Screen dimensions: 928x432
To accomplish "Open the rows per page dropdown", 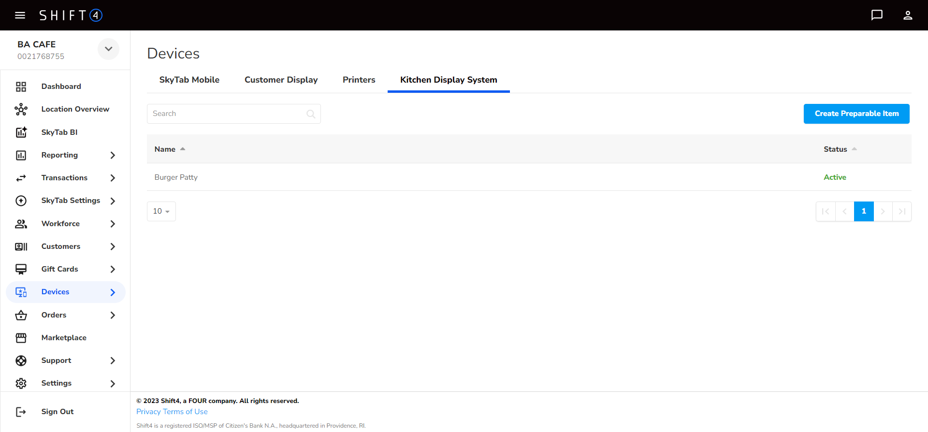I will click(161, 212).
